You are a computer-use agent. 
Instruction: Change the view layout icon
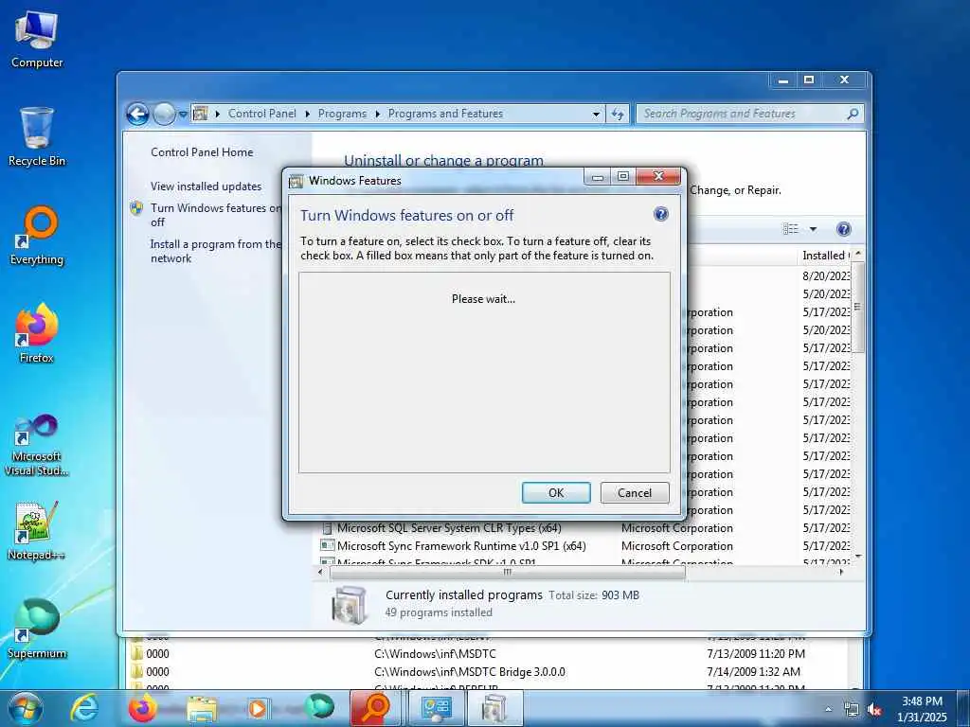pyautogui.click(x=791, y=229)
